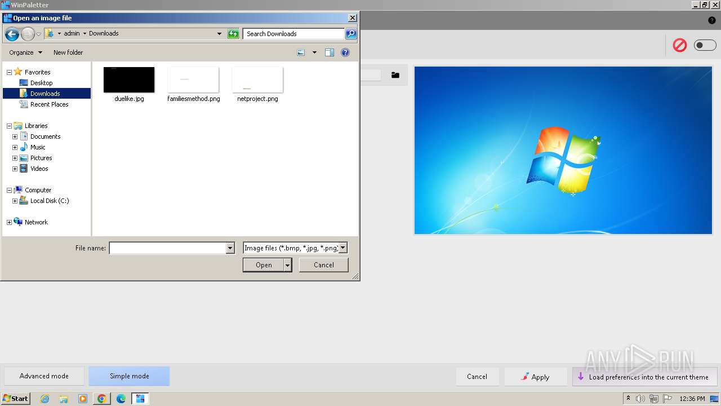Expand the Documents library node
Screen dimensions: 721x406
[x=15, y=136]
